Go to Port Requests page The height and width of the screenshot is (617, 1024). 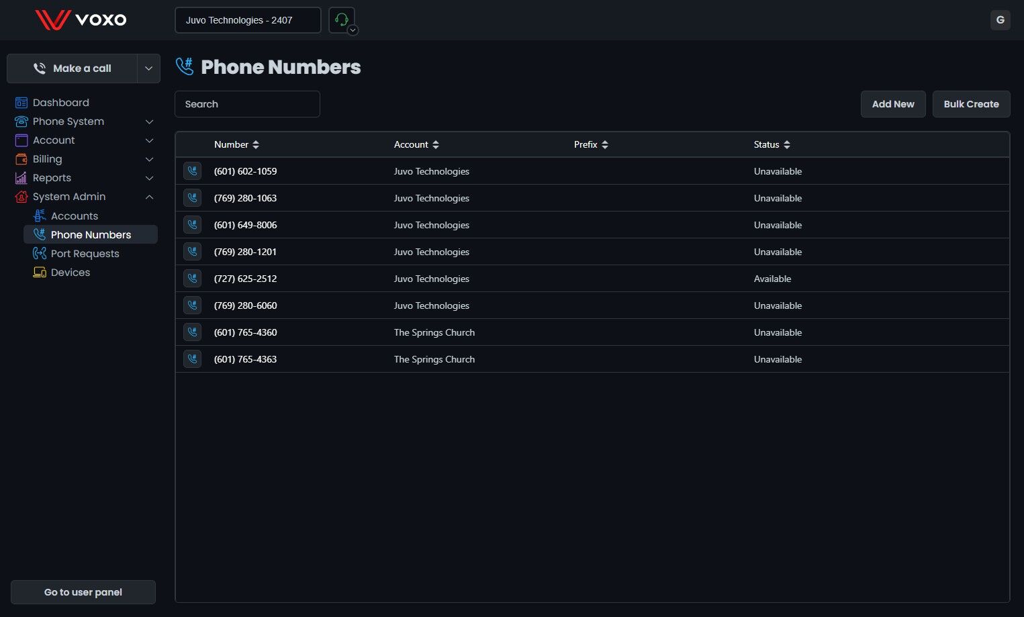pyautogui.click(x=85, y=253)
